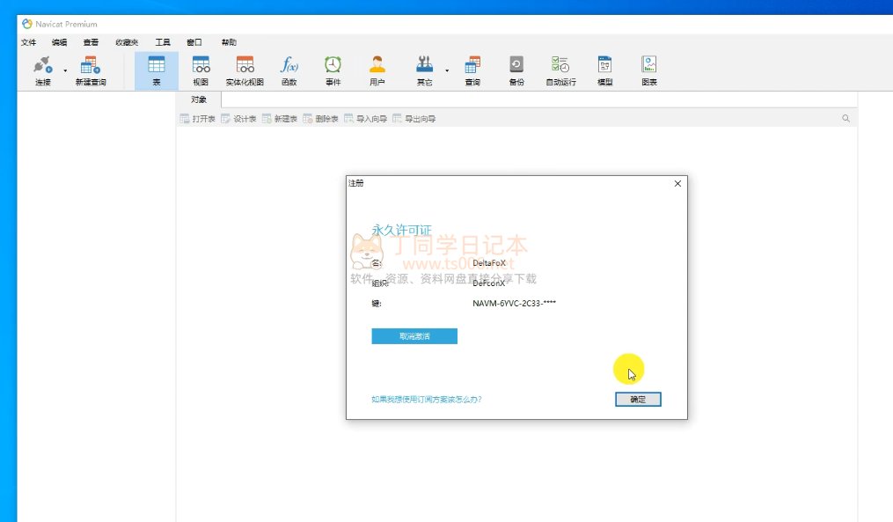
Task: Select the Table (表) toolbar icon
Action: point(157,70)
